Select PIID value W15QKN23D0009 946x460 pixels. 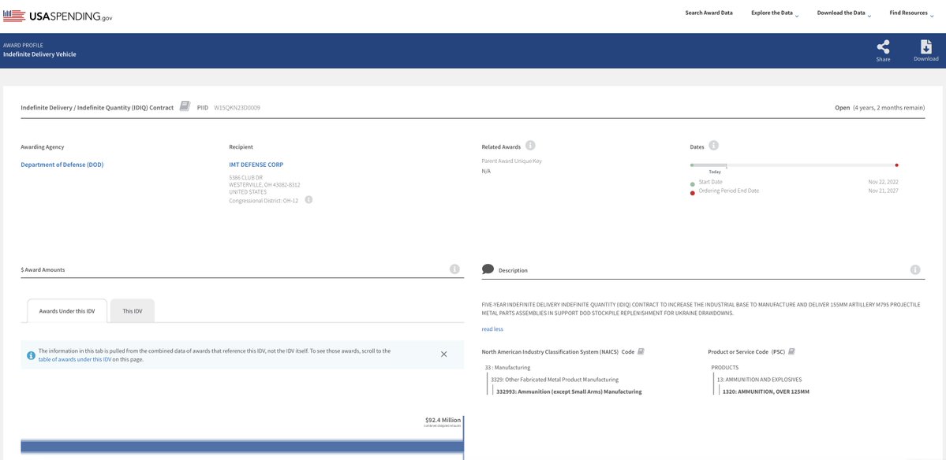(x=237, y=108)
